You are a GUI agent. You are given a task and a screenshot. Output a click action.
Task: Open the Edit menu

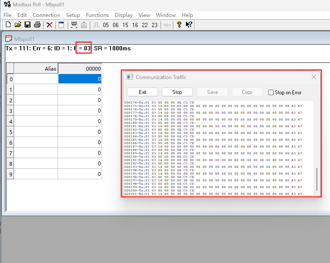coord(22,15)
